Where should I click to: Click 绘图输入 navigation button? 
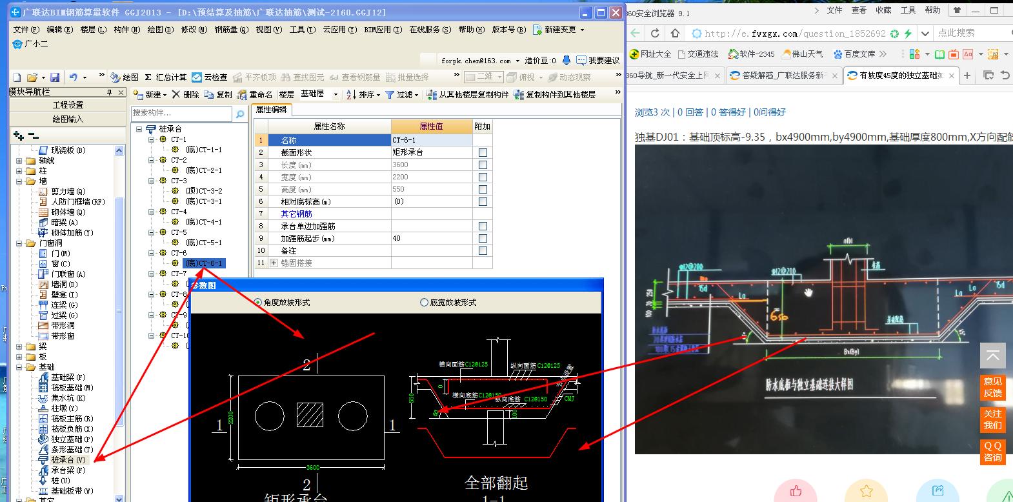click(x=68, y=119)
